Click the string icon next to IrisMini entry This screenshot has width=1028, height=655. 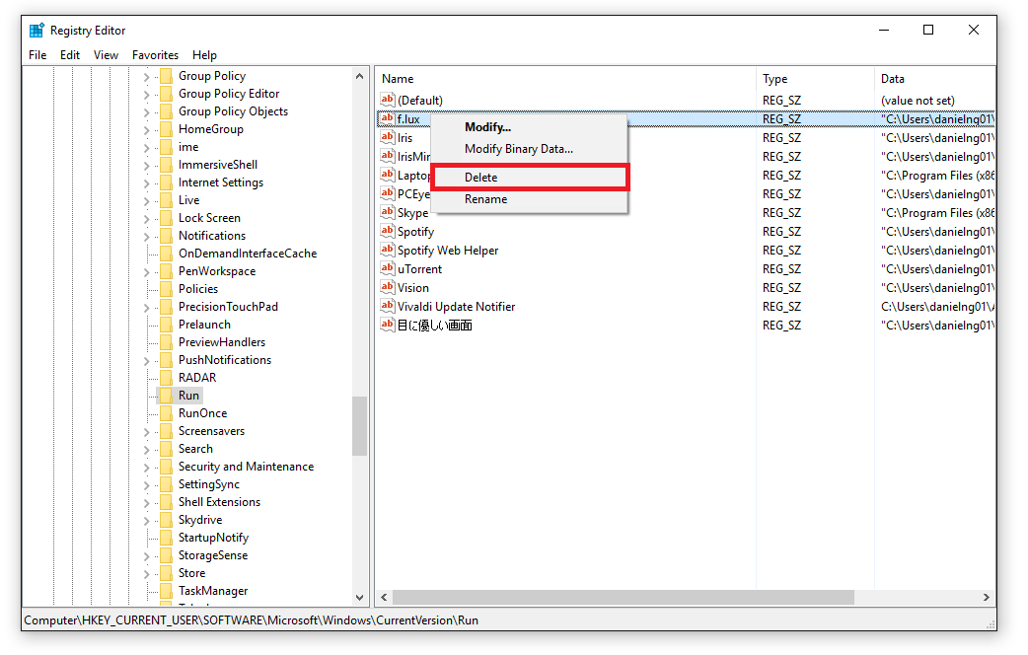[x=388, y=156]
